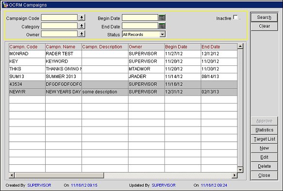Click the THANKS GIVING campaign name
This screenshot has width=283, height=191.
click(x=64, y=69)
